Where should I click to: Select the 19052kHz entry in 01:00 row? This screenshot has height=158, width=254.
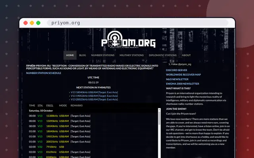coord(52,136)
